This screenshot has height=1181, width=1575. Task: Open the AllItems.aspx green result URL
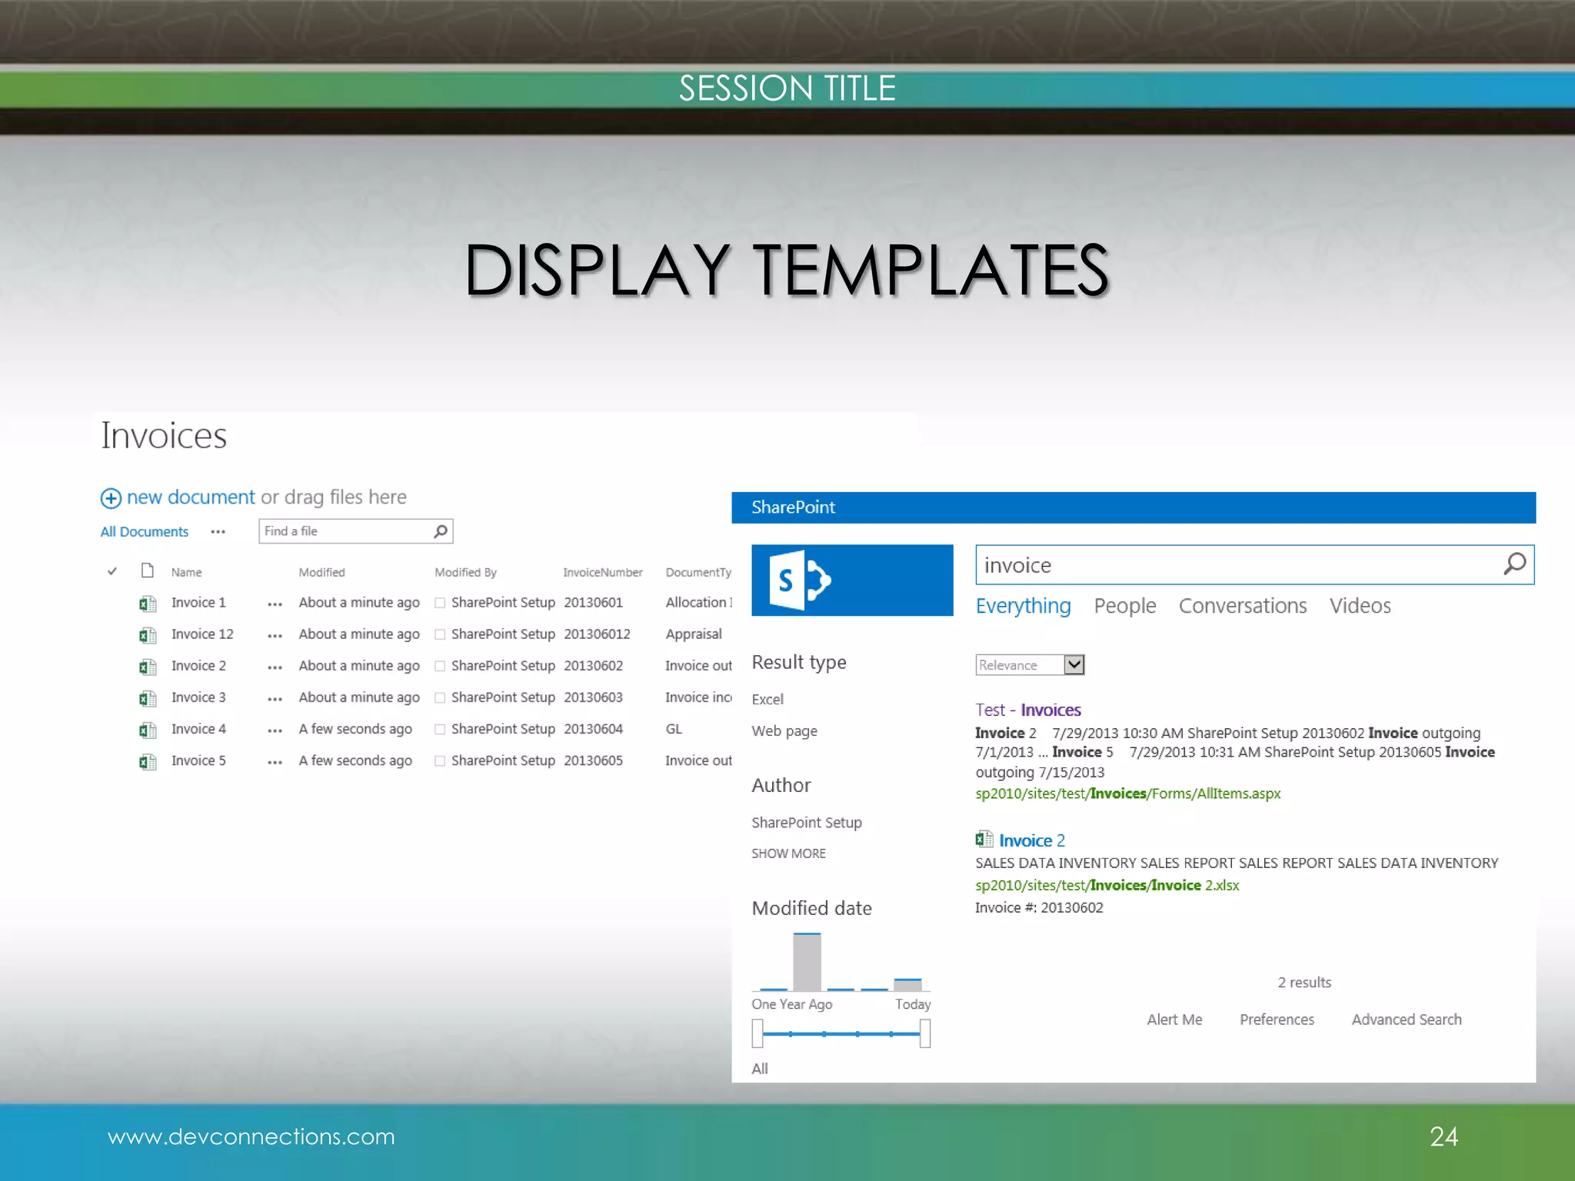click(1128, 793)
